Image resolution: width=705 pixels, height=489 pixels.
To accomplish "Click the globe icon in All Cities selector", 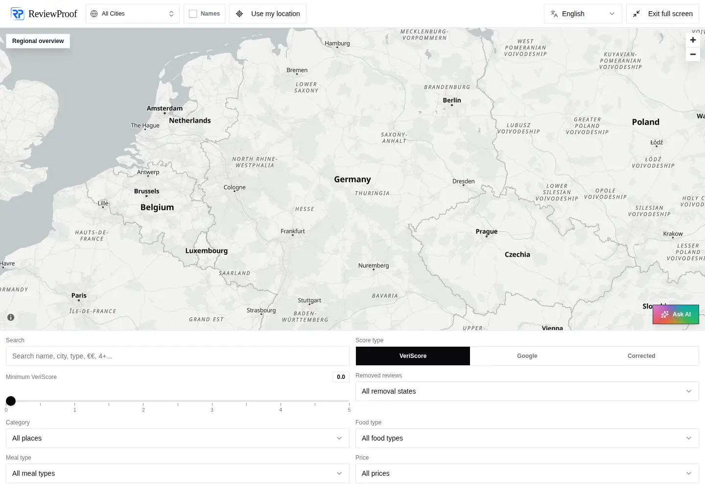I will [94, 14].
